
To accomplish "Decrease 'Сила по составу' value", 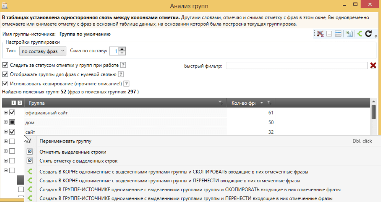I will tap(122, 53).
